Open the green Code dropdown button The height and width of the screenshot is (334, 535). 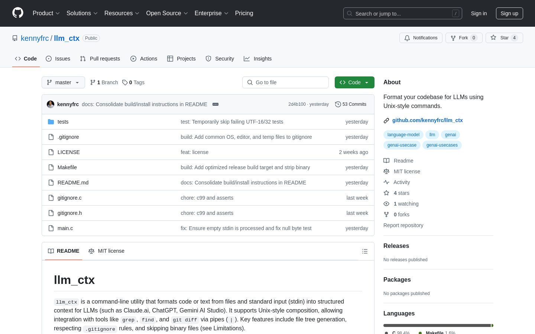coord(354,82)
